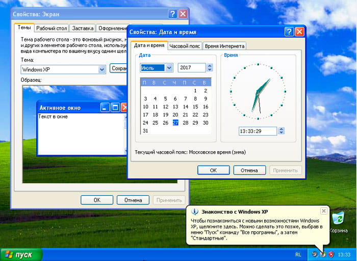
Task: Open the Рабочий стол tab in Display Properties
Action: point(52,28)
